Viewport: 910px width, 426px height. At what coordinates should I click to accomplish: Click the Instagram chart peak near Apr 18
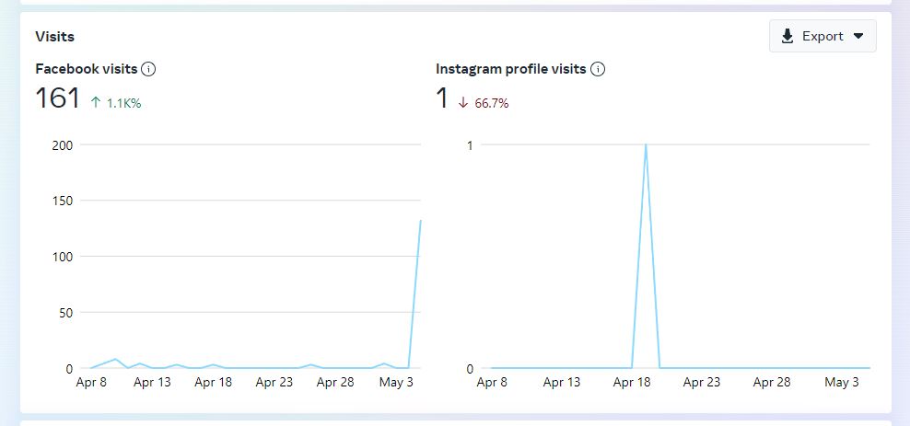click(646, 145)
